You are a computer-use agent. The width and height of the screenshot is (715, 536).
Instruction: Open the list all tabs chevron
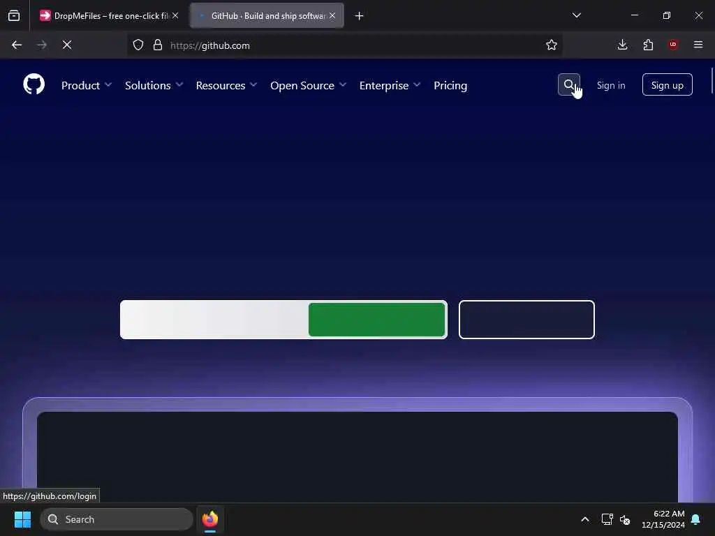coord(577,15)
